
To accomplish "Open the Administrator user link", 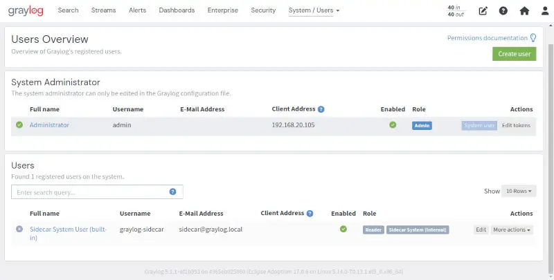I will (x=49, y=125).
